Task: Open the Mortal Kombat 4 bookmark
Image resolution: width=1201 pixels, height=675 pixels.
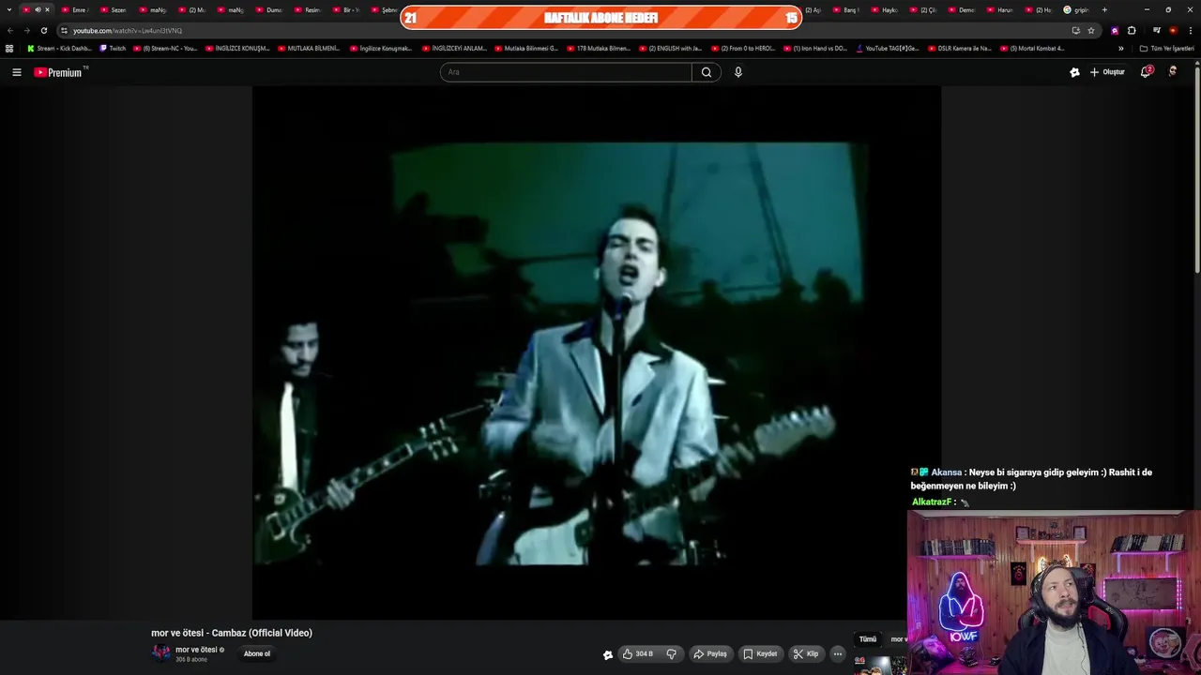Action: coord(1032,48)
